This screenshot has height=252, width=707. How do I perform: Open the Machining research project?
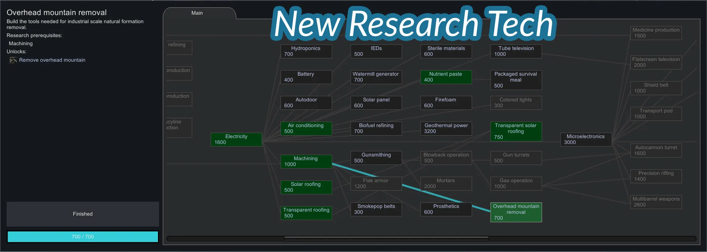point(306,162)
